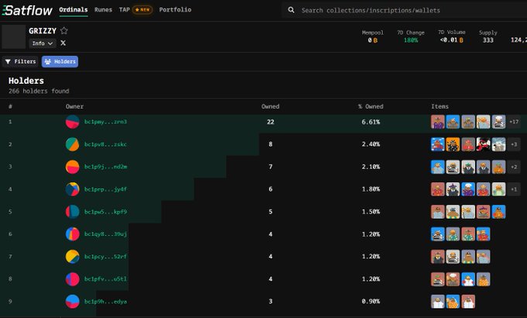
Task: Open the Filters panel
Action: pyautogui.click(x=20, y=61)
